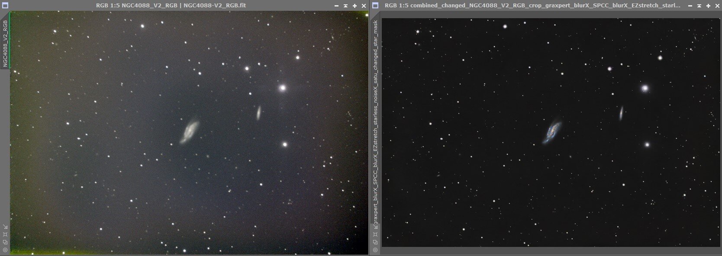Click the square-with-corners icon in the right window
The image size is (722, 256).
[x=375, y=234]
